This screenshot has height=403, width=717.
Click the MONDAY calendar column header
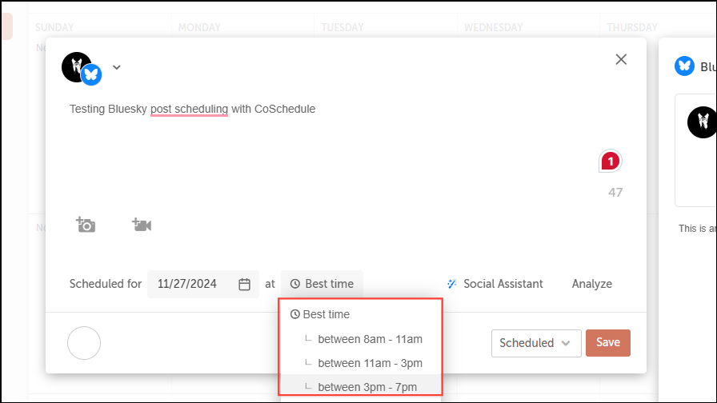pyautogui.click(x=199, y=27)
